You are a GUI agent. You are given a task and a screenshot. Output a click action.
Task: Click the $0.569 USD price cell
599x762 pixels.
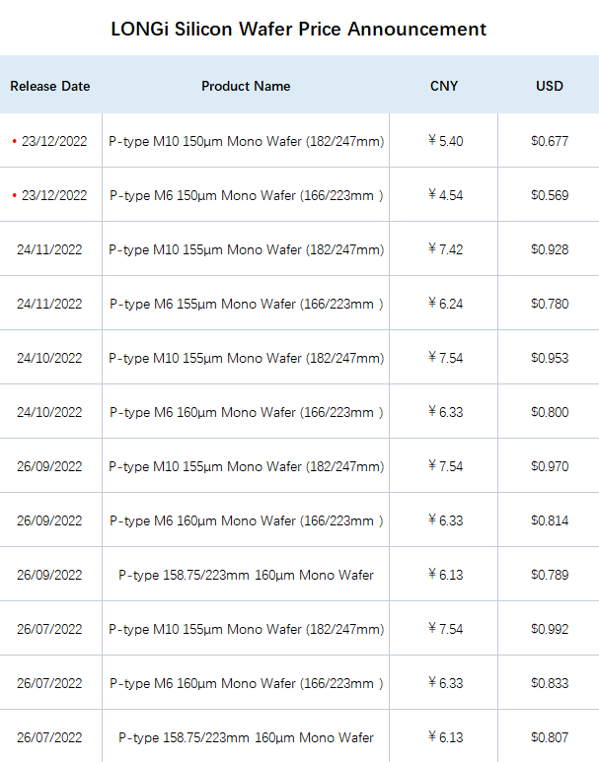550,195
